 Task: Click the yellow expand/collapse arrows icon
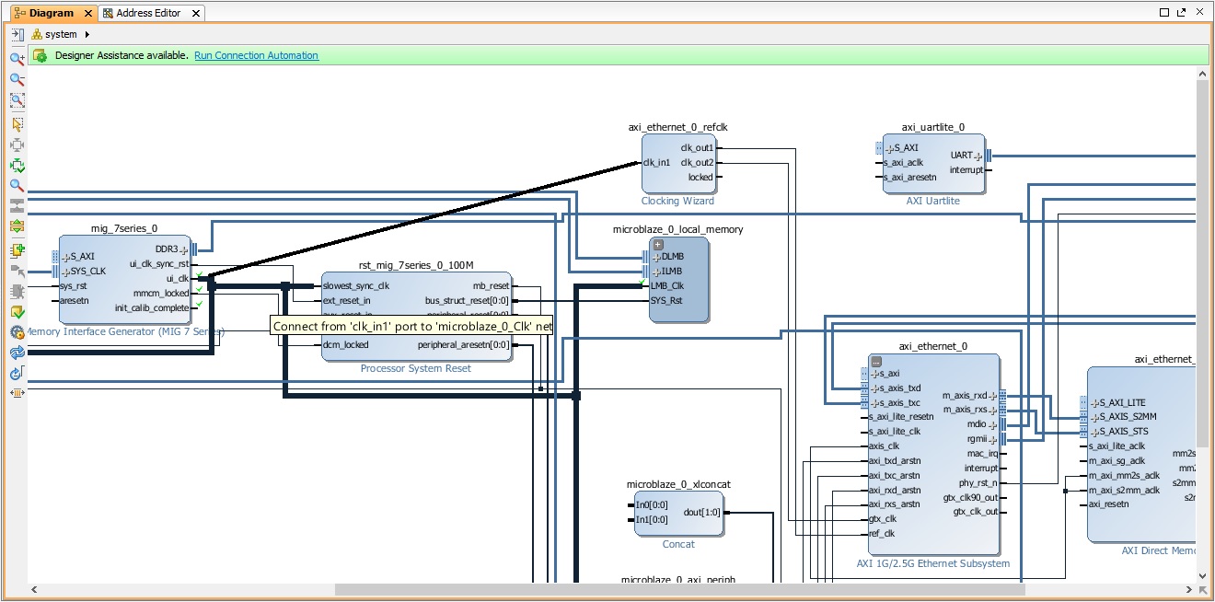click(x=17, y=226)
